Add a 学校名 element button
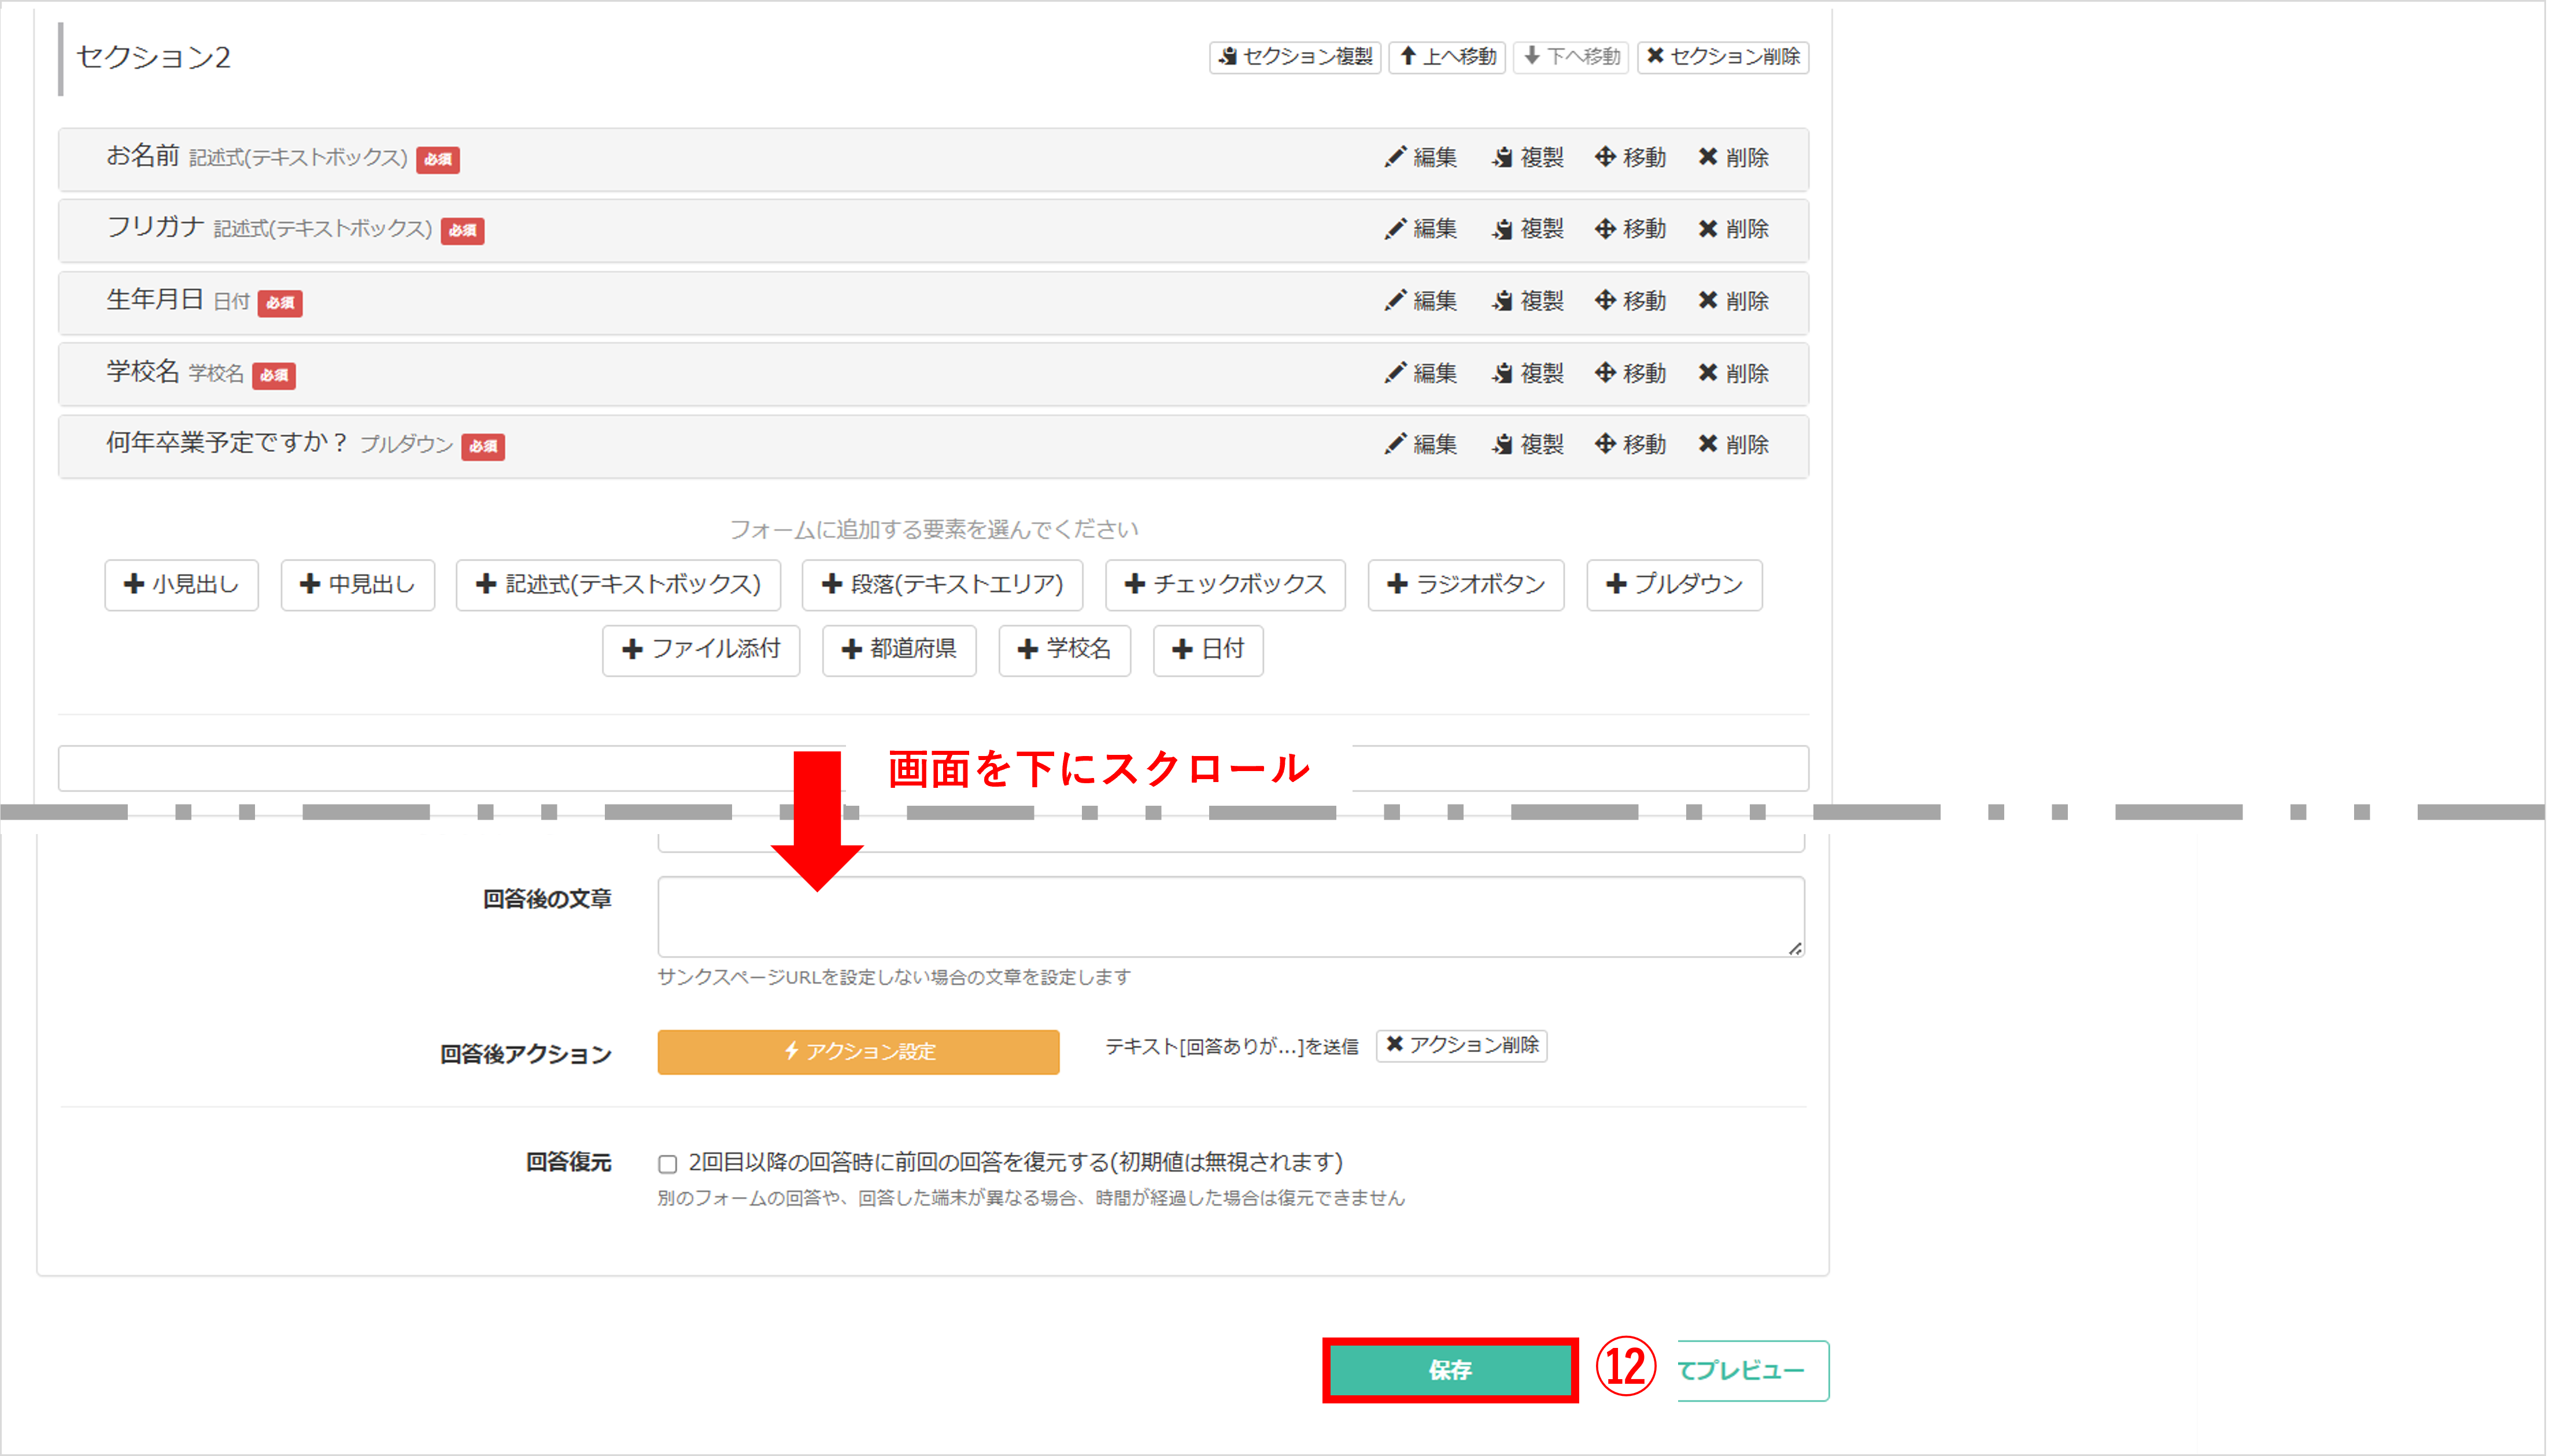The image size is (2553, 1456). (1065, 651)
